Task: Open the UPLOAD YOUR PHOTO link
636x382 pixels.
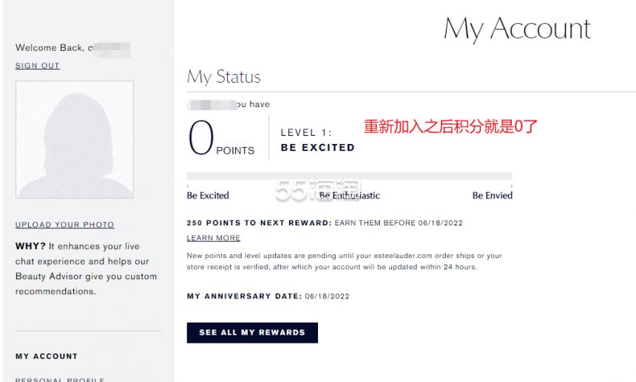Action: pos(65,225)
